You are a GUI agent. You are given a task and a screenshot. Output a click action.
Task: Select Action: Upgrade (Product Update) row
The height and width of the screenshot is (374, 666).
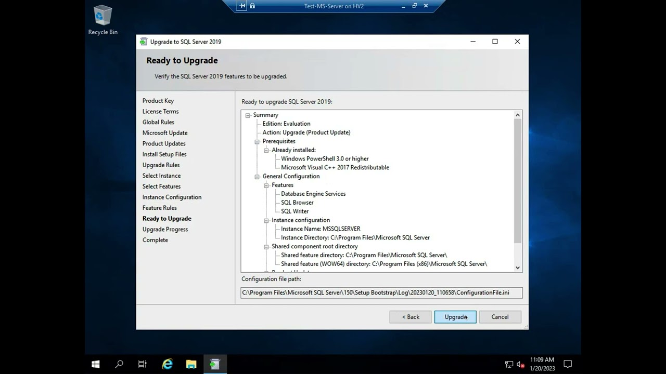(x=306, y=132)
